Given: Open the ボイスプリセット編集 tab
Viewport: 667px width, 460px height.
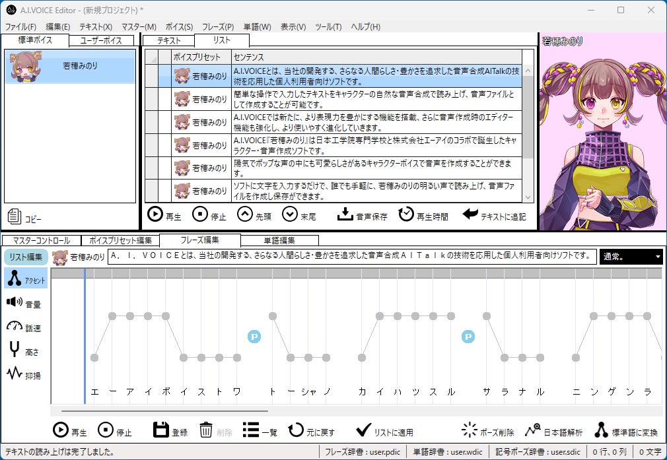Looking at the screenshot, I should point(120,240).
